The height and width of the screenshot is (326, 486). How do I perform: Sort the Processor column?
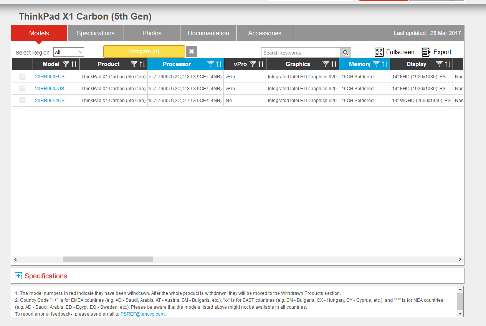click(219, 64)
